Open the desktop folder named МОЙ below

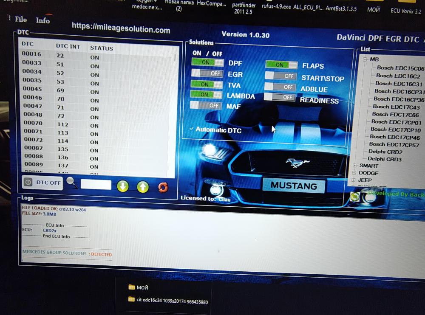139,287
